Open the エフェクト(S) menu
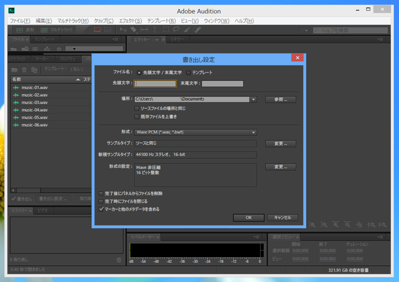Viewport: 399px width, 282px height. click(130, 21)
